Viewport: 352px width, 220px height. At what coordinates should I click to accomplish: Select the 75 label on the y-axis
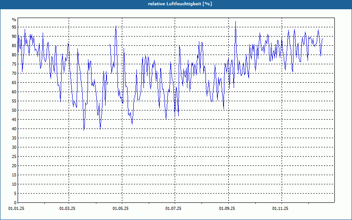(x=14, y=64)
